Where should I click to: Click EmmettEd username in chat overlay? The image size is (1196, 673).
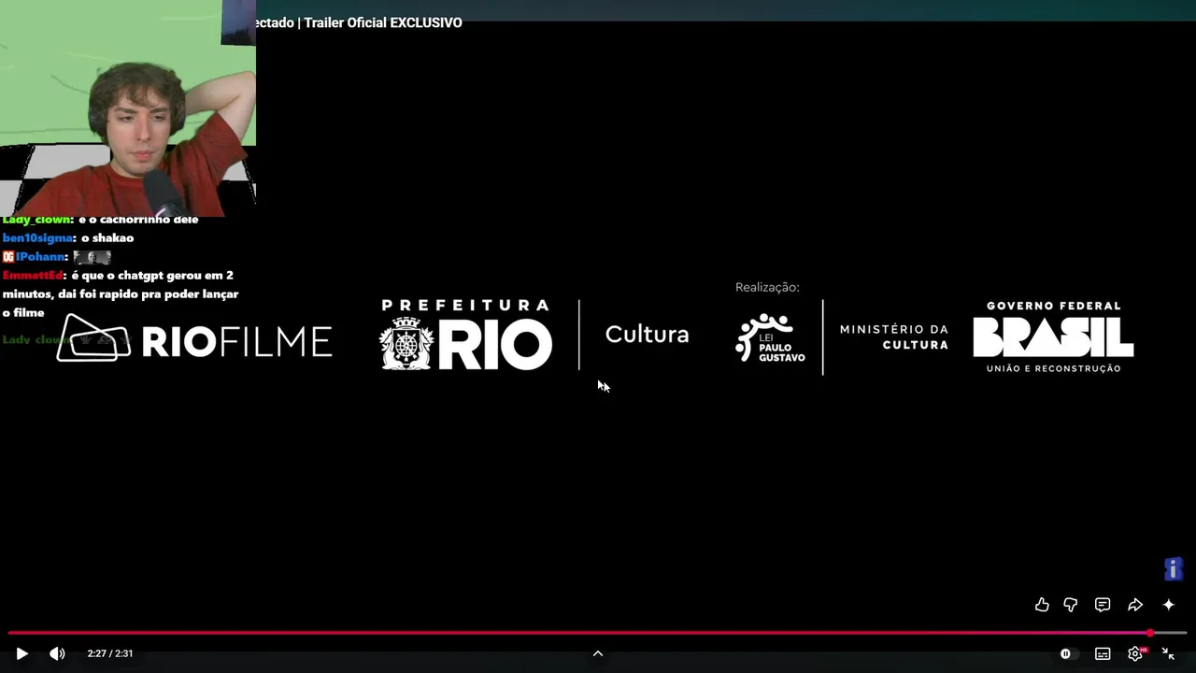(33, 276)
